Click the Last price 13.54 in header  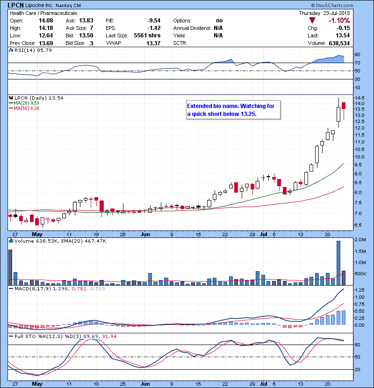click(x=343, y=36)
